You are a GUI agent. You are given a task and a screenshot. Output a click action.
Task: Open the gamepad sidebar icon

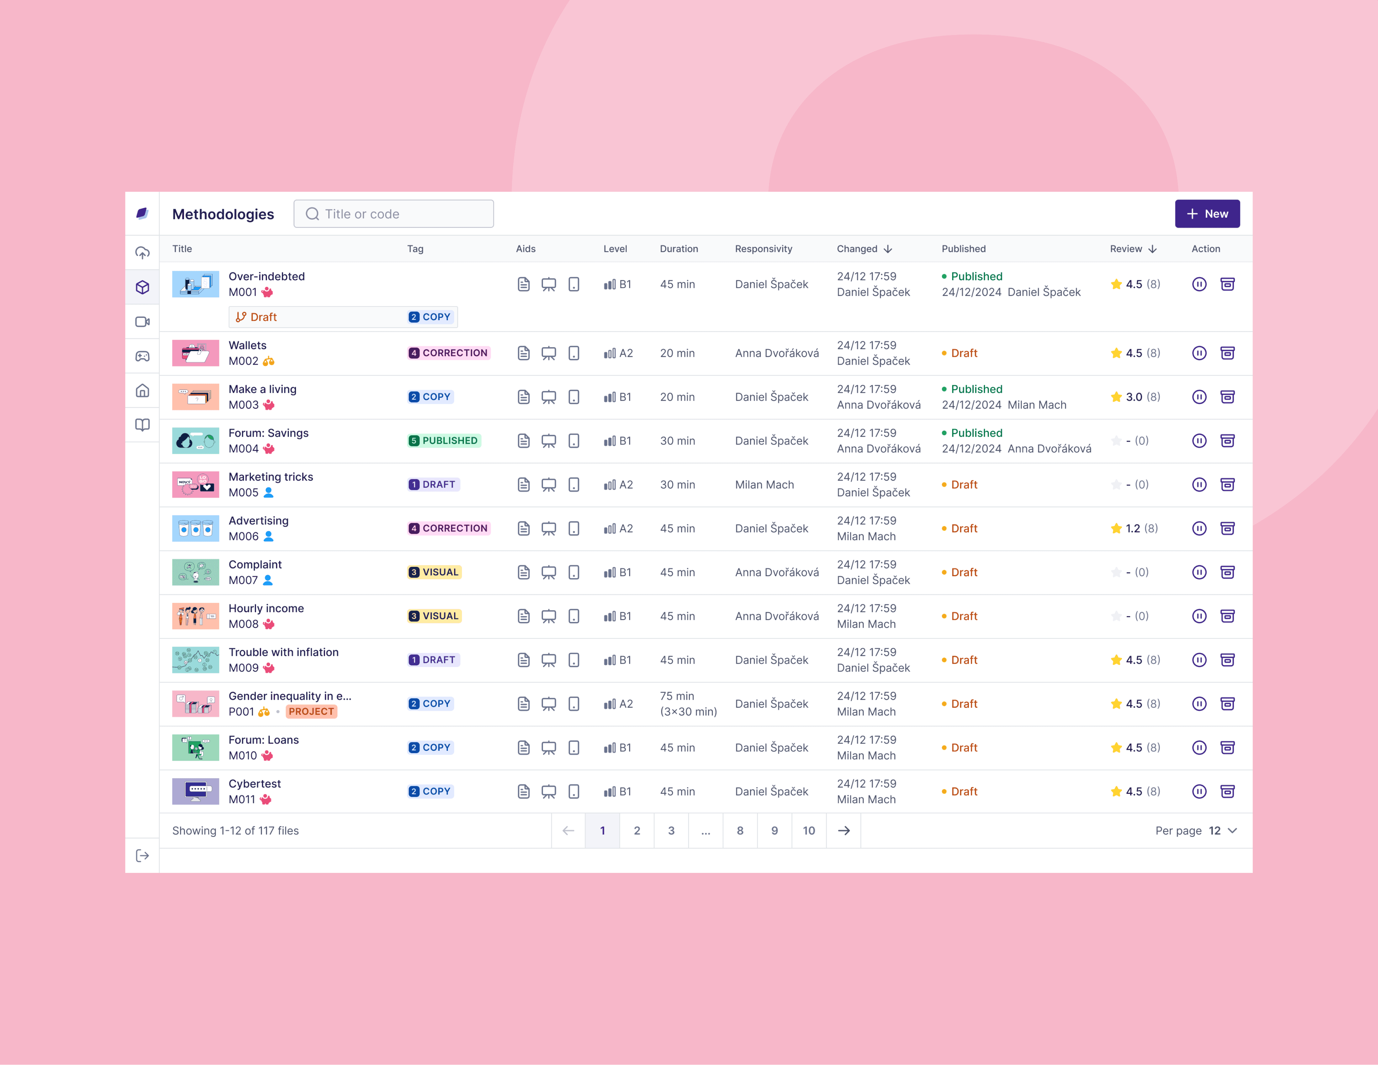point(143,357)
